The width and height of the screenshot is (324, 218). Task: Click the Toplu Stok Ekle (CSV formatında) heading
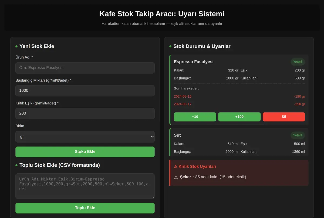60,165
